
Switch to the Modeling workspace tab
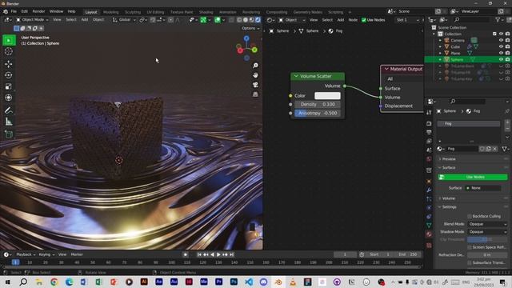[x=110, y=12]
